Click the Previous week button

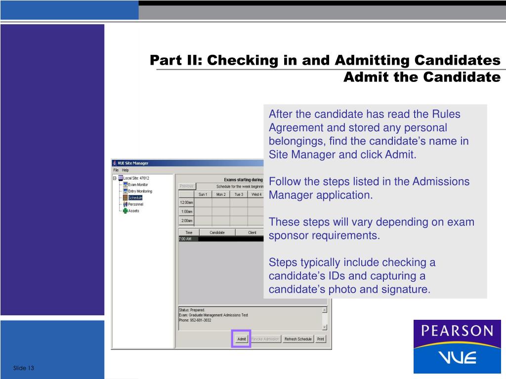click(x=186, y=186)
